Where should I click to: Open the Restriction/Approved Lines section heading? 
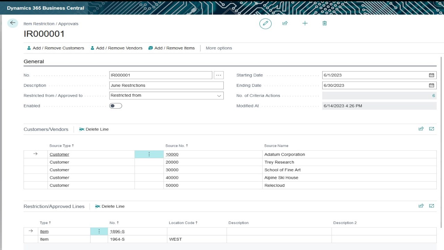[x=54, y=206]
